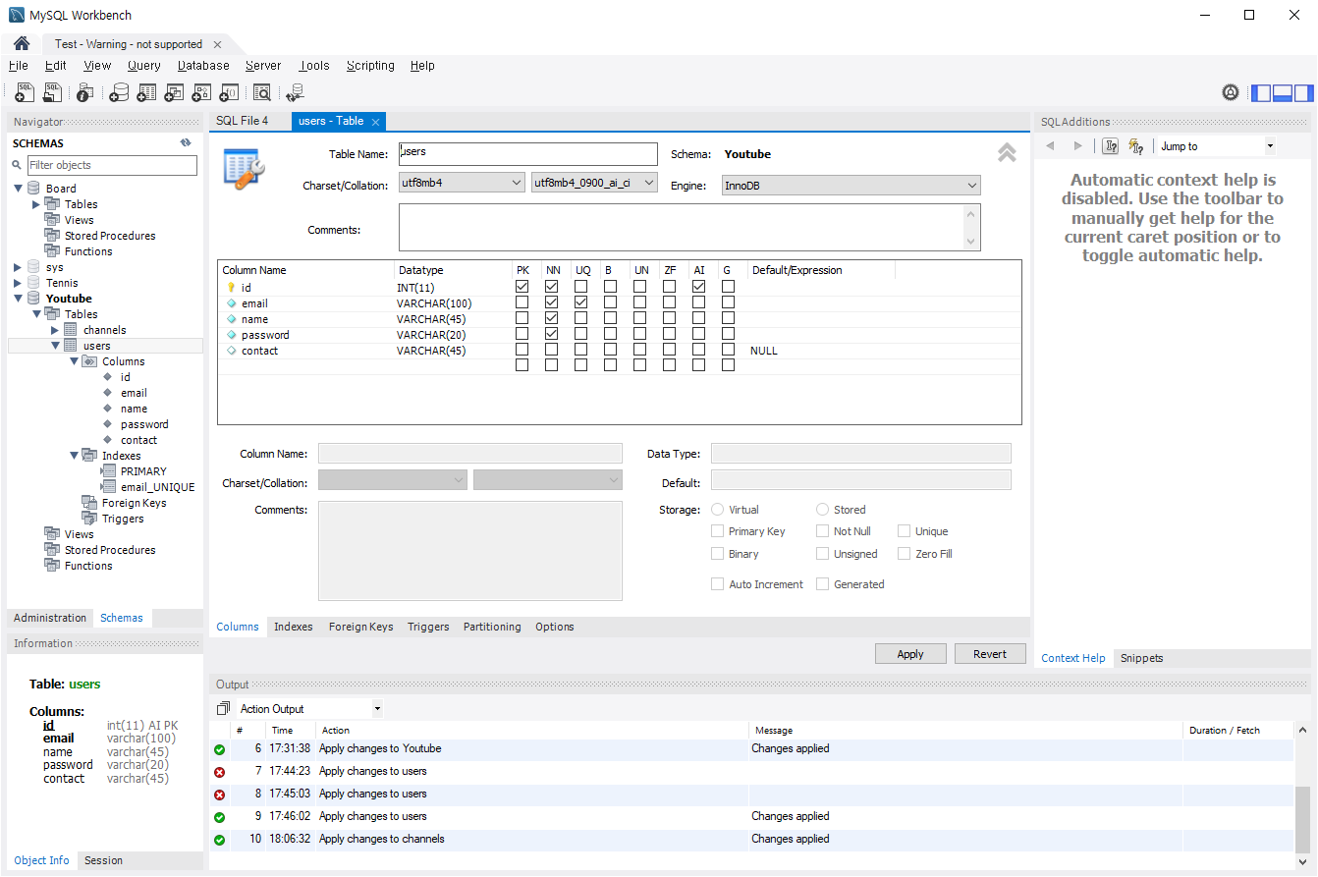
Task: Open the home tab icon
Action: 21,44
